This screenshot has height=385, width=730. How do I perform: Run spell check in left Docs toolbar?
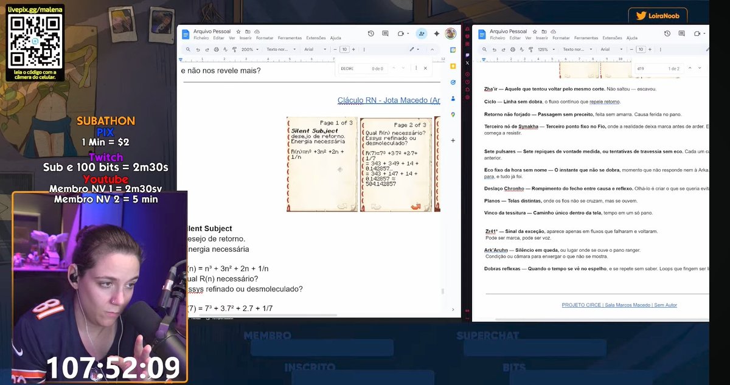pyautogui.click(x=225, y=49)
